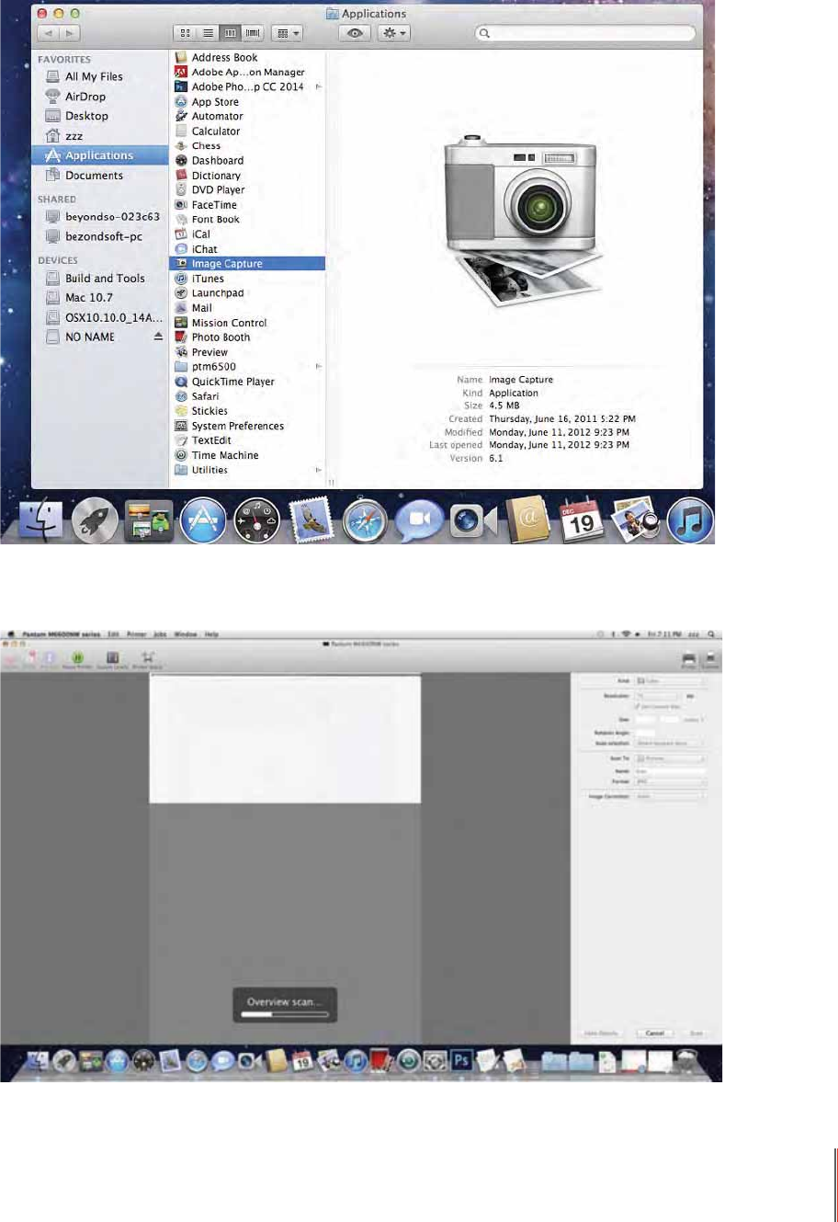Click Spotlight magnifier in the menu bar
This screenshot has height=1222, width=838.
710,634
